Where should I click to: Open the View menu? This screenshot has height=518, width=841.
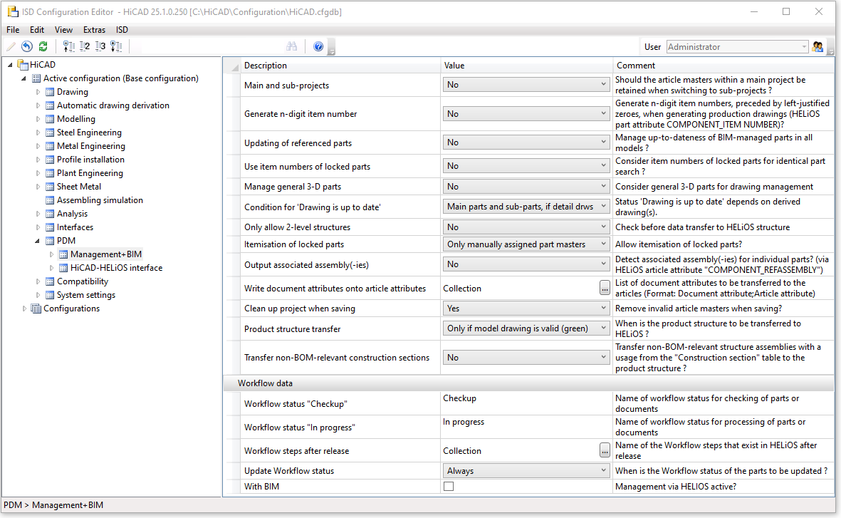63,30
